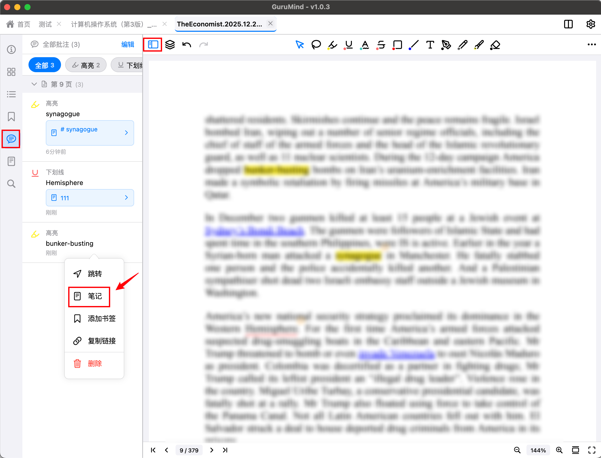This screenshot has height=458, width=601.
Task: Click the 144% zoom level field
Action: click(x=538, y=450)
